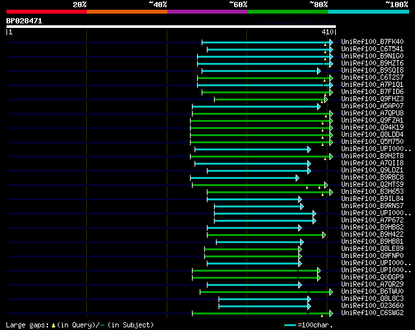Select the orange ~40% legend segment
The image size is (415, 330).
coord(126,12)
